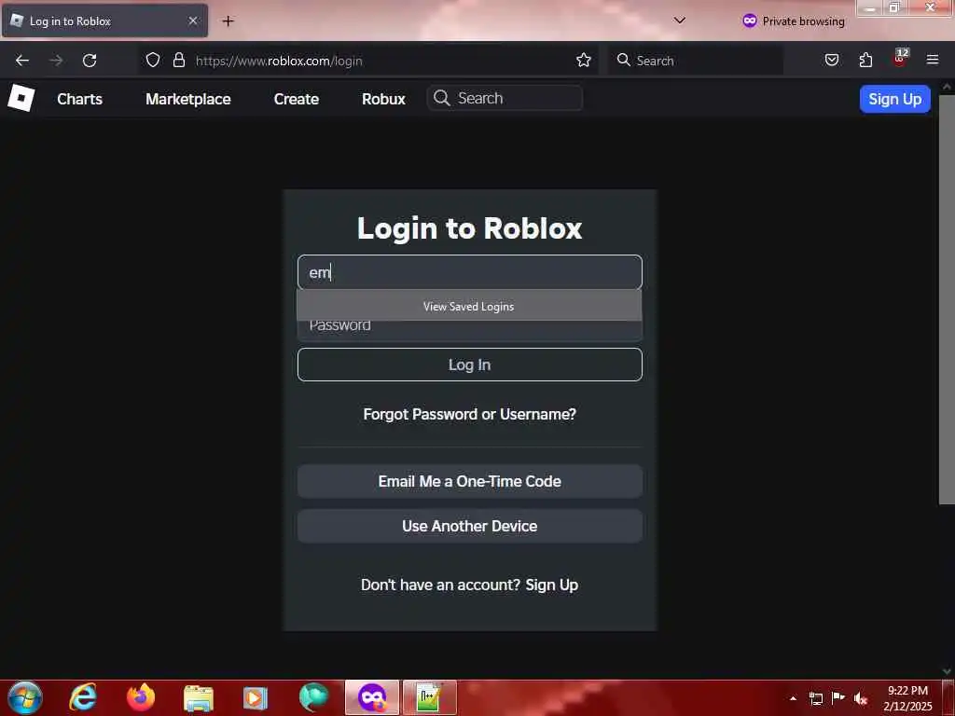
Task: Click the blue Sign Up button
Action: point(894,99)
